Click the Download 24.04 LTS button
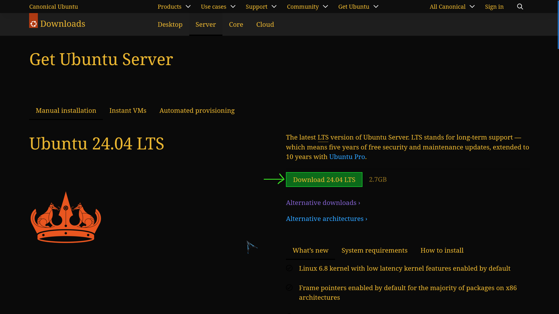Screen dimensions: 559x314 [324, 179]
